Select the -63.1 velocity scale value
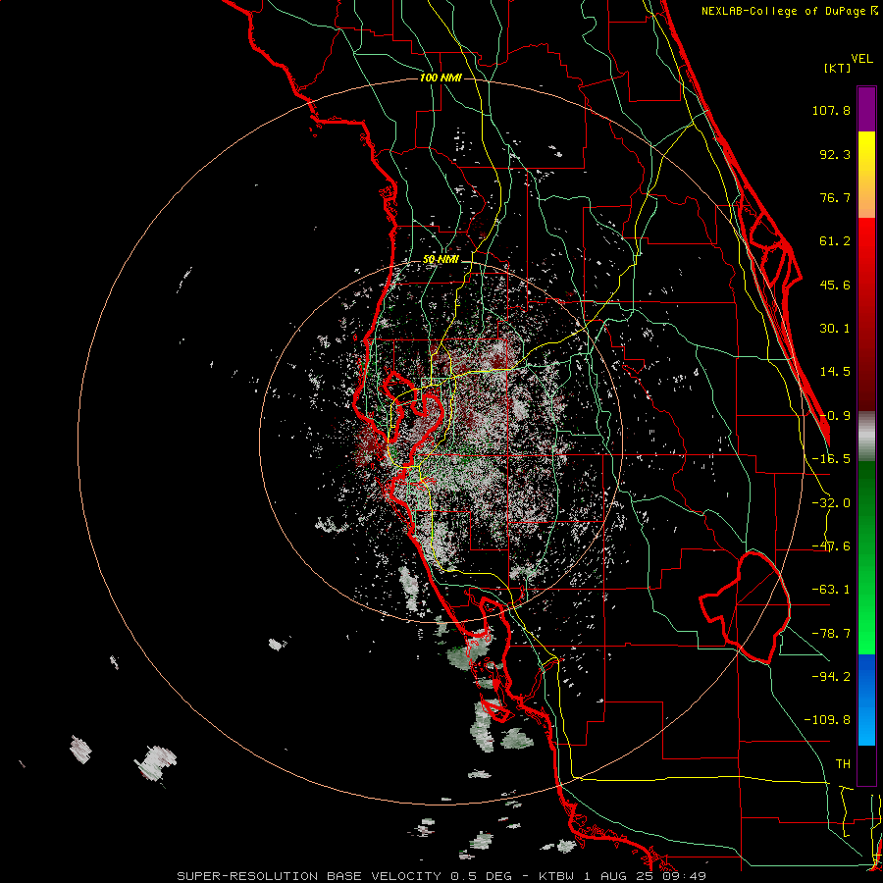 click(x=831, y=590)
